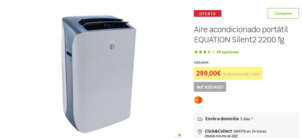Click the Equation brand logo
The image size is (302, 138).
coord(199,100)
